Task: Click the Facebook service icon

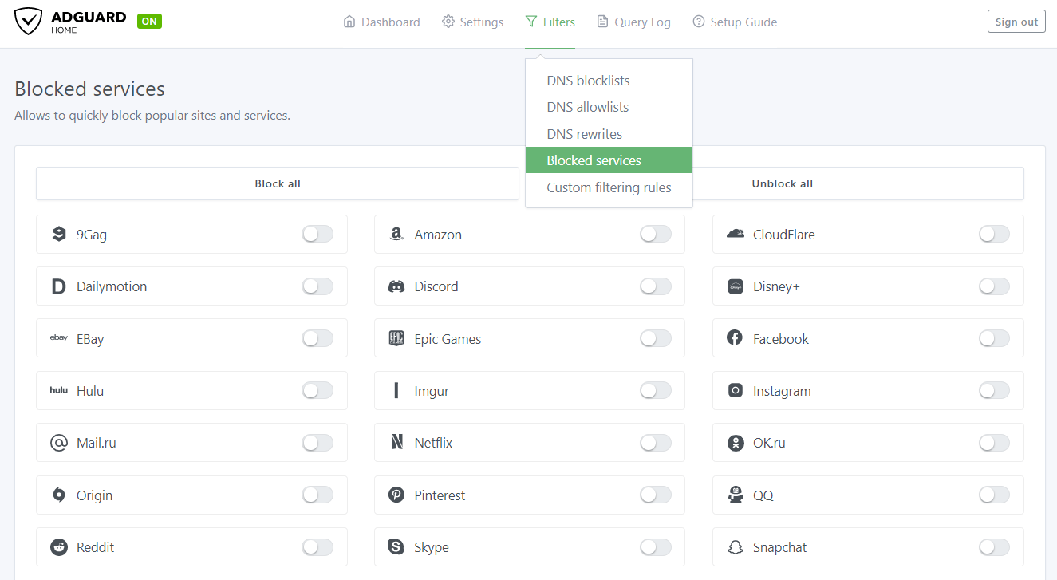Action: click(x=736, y=338)
